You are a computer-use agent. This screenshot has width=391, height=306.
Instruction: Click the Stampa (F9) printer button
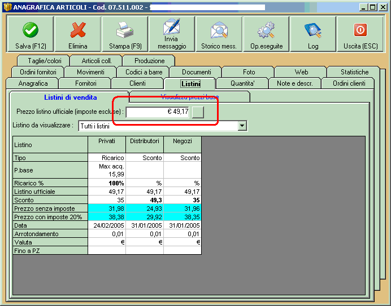(x=125, y=34)
